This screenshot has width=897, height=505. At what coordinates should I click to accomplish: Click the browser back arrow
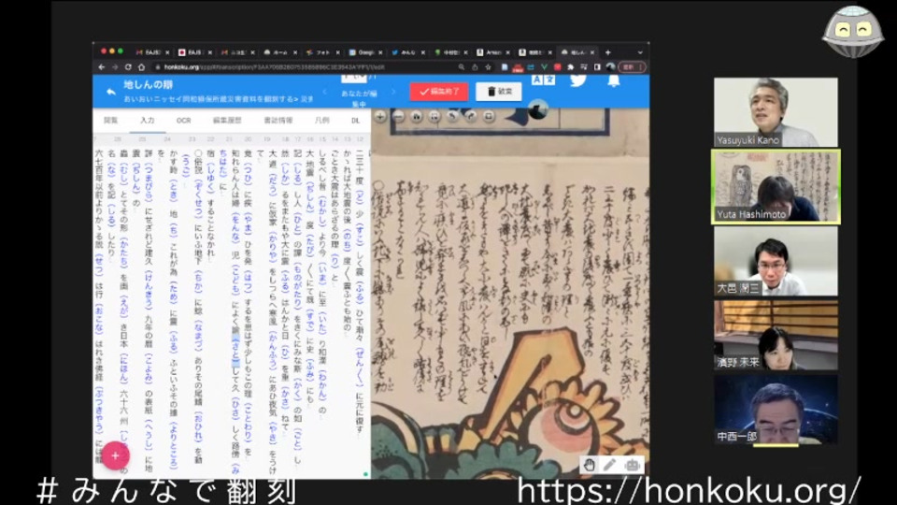point(102,67)
